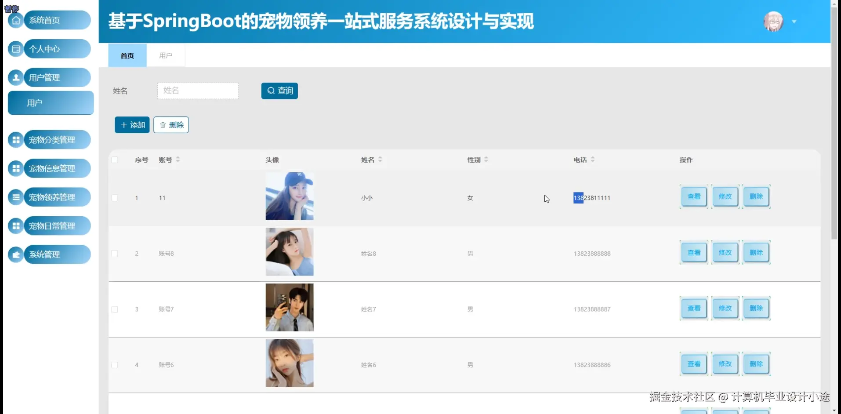841x414 pixels.
Task: View details for 姓名6
Action: pos(694,364)
